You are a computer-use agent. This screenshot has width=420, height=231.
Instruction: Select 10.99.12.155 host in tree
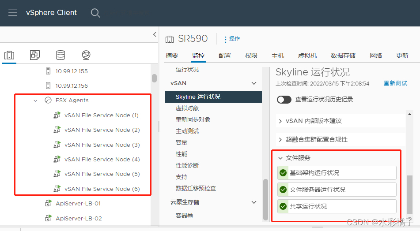tap(72, 71)
